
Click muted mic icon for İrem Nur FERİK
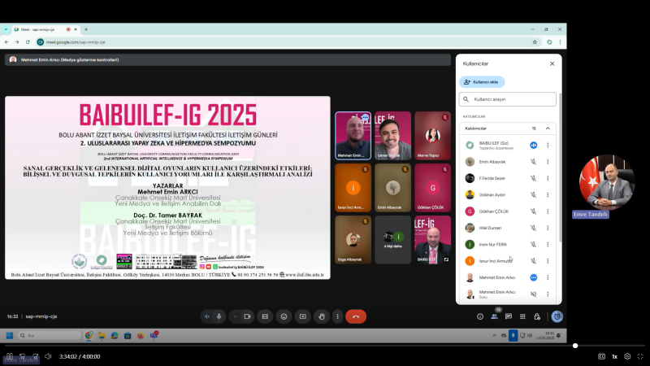(x=534, y=245)
